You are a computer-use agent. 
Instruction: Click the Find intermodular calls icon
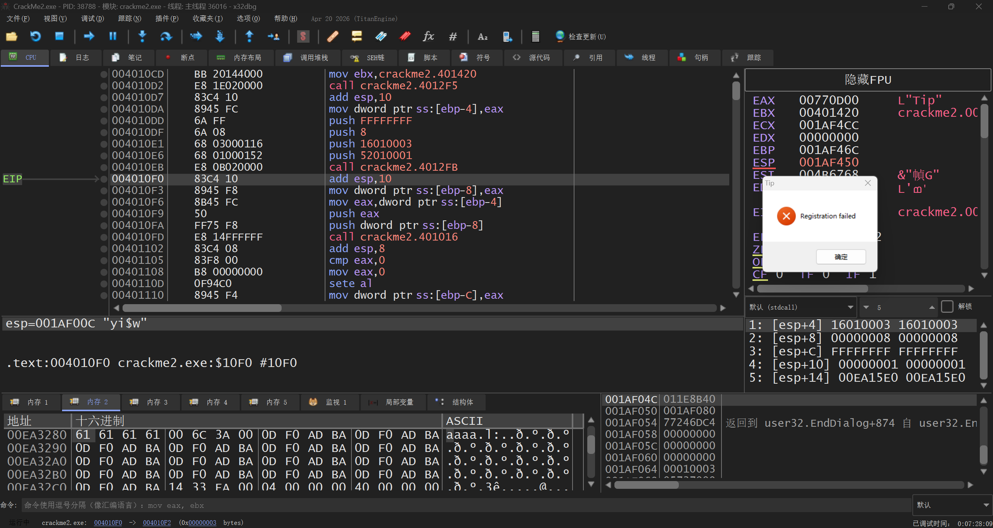(507, 36)
